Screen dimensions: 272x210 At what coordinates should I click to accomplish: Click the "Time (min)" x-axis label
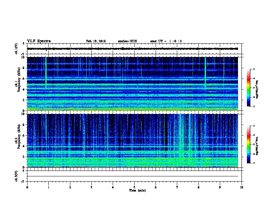coord(137,190)
